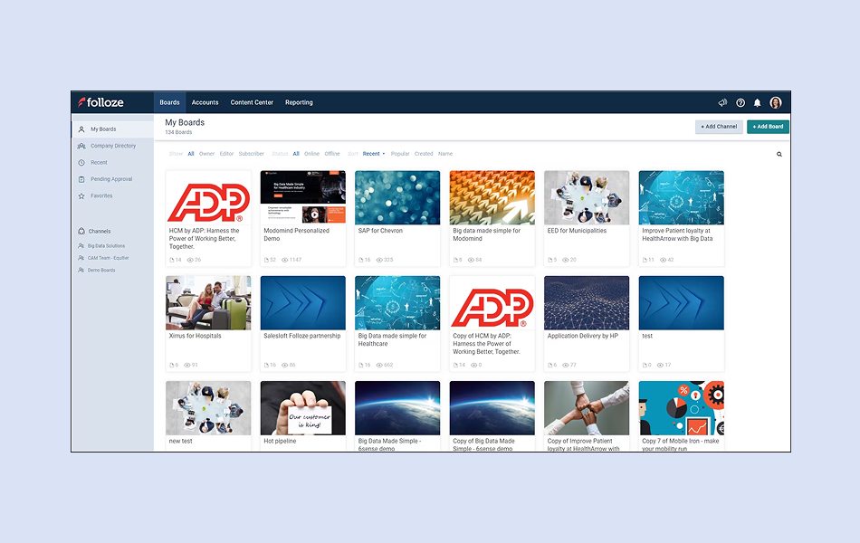Click the Demo Boards channel icon
Screen dimensions: 860x543
coord(81,270)
